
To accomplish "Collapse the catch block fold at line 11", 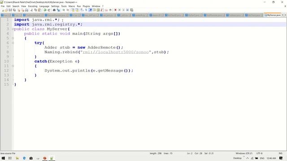I will coord(13,66).
